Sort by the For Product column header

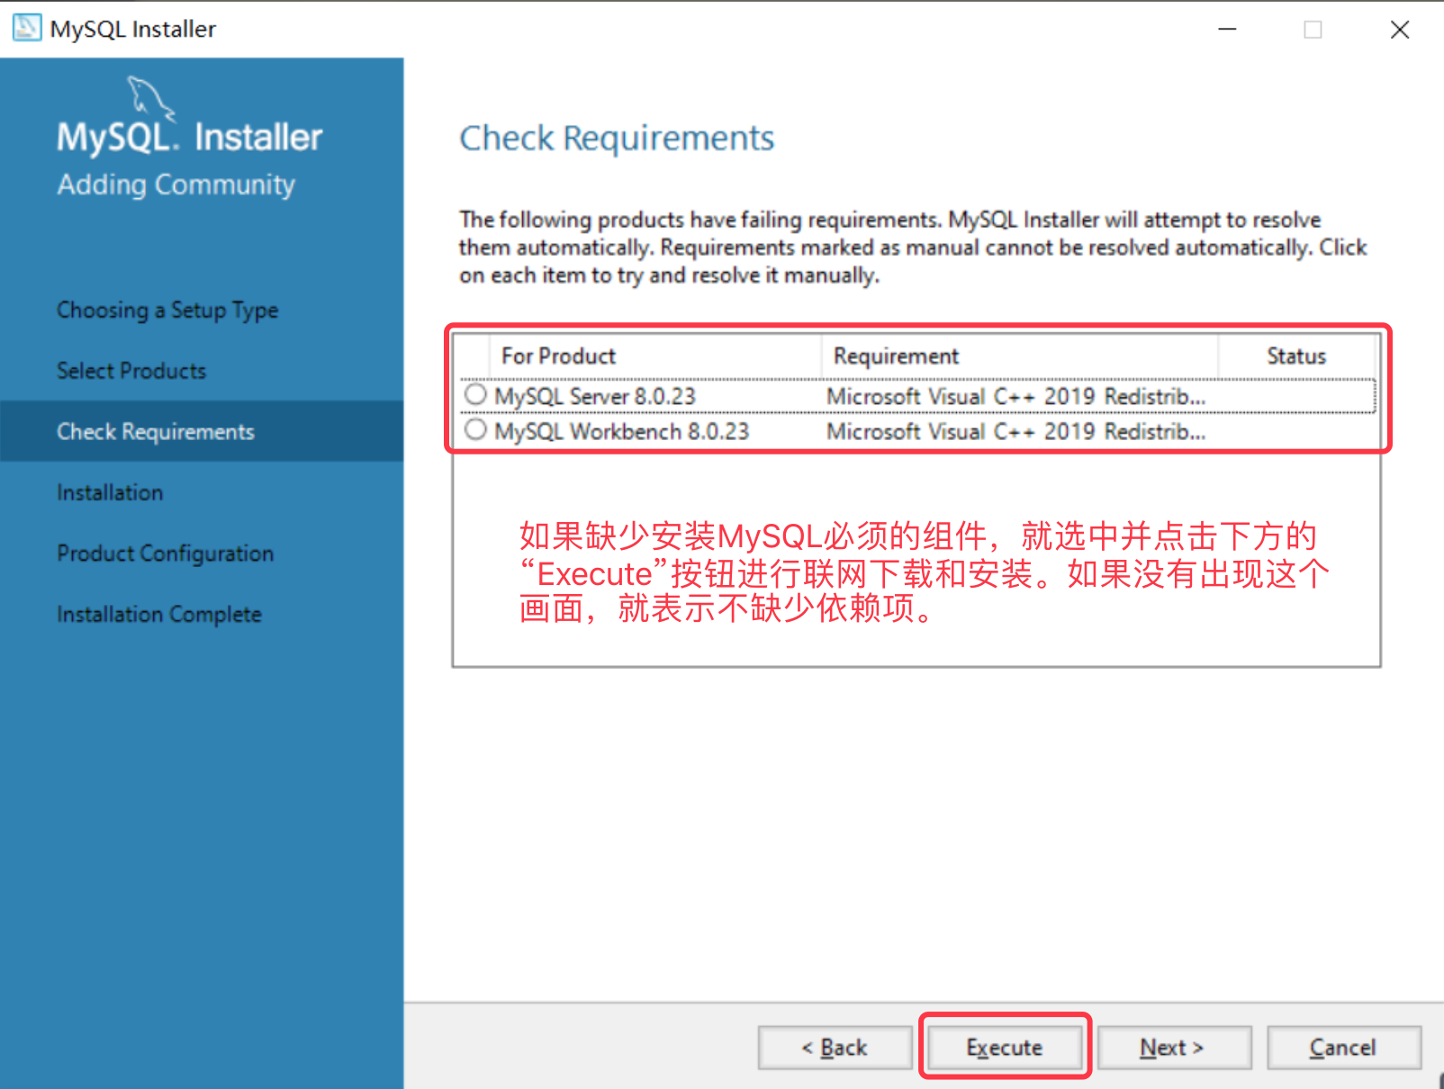pos(558,356)
